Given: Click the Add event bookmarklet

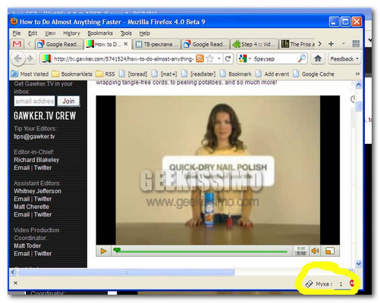Looking at the screenshot, I should tap(272, 74).
